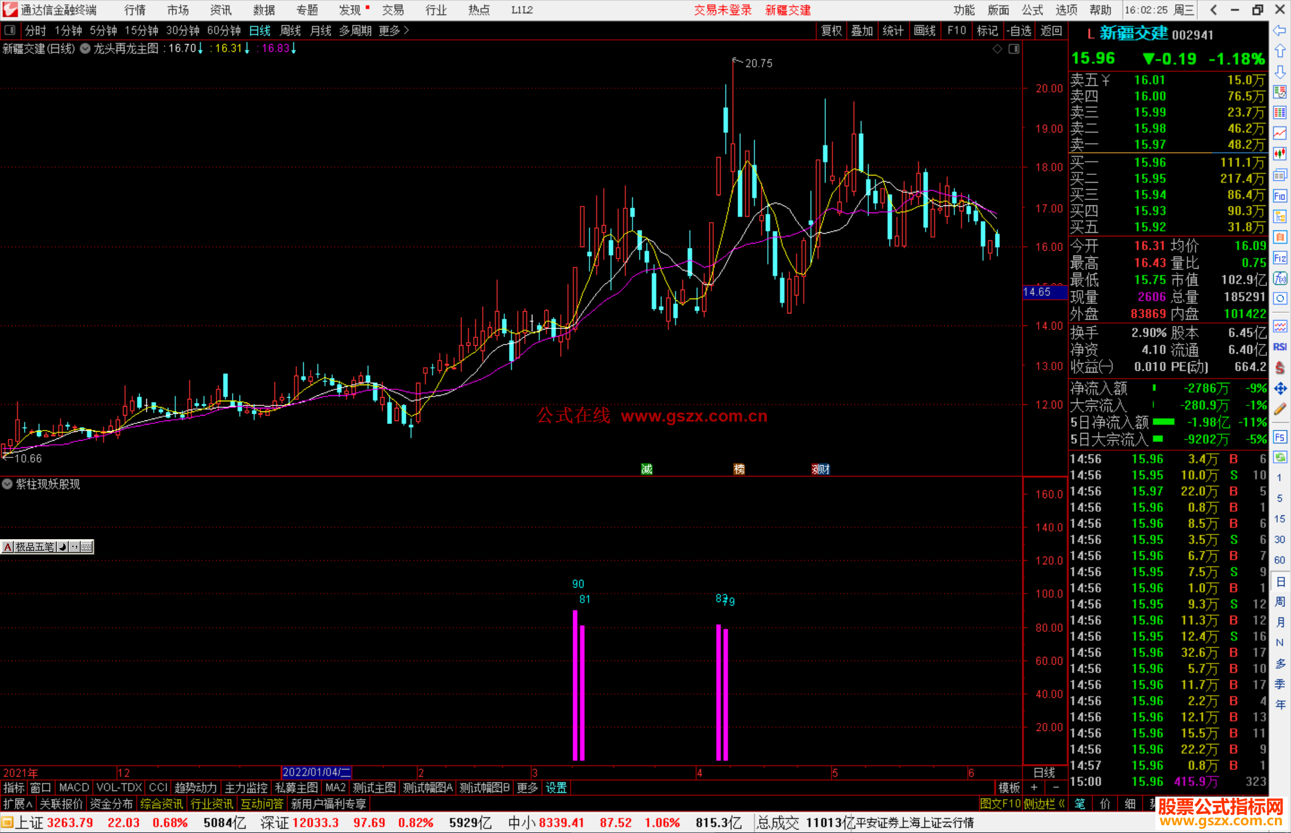Click the wavy multi-line indicator icon
Screen dimensions: 1291x833
[x=1280, y=326]
